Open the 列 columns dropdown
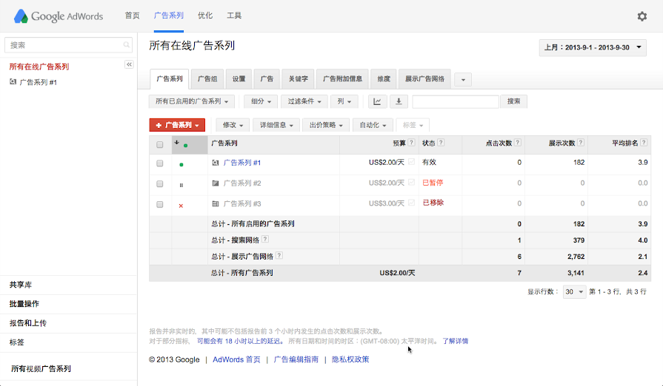Image resolution: width=663 pixels, height=386 pixels. (344, 101)
